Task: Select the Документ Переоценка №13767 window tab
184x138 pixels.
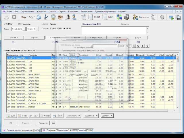Action: tap(68, 130)
